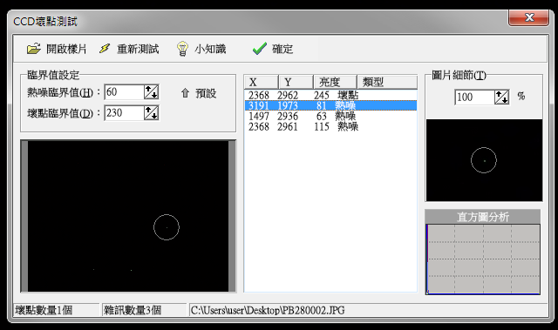
Task: Click the 圖片細節 percent field showing 100
Action: [x=474, y=97]
